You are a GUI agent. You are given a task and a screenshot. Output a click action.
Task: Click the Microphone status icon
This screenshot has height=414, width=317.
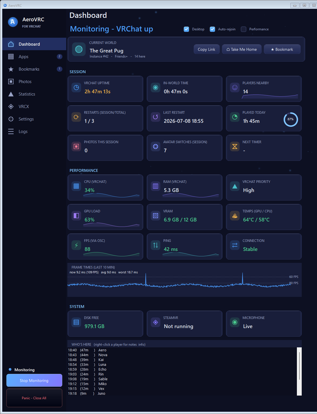tap(235, 322)
